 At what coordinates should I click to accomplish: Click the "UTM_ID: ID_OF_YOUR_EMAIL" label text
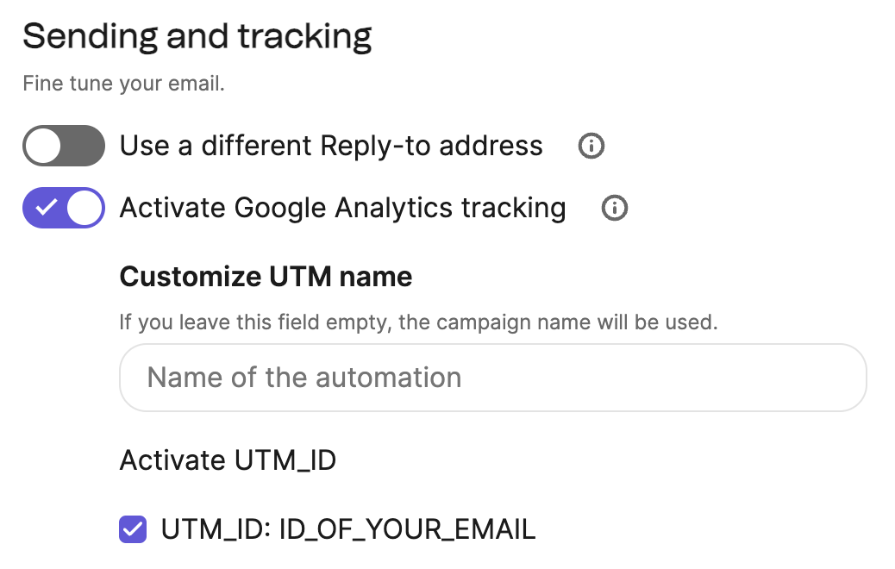348,529
